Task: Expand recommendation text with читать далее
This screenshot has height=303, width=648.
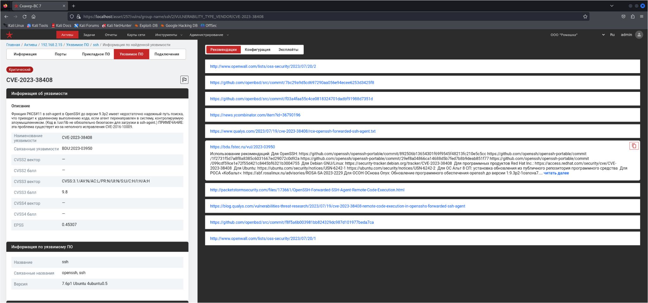Action: point(556,173)
